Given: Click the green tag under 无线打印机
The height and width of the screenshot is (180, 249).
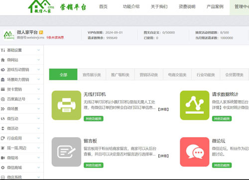Looking at the screenshot, I should [x=94, y=119].
